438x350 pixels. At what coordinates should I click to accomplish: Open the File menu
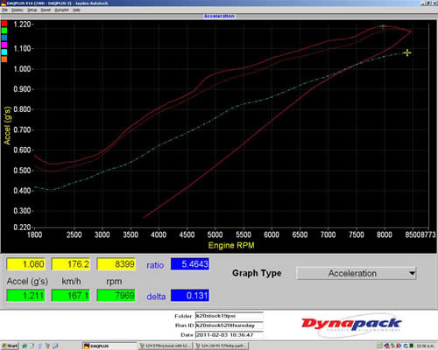(x=4, y=10)
